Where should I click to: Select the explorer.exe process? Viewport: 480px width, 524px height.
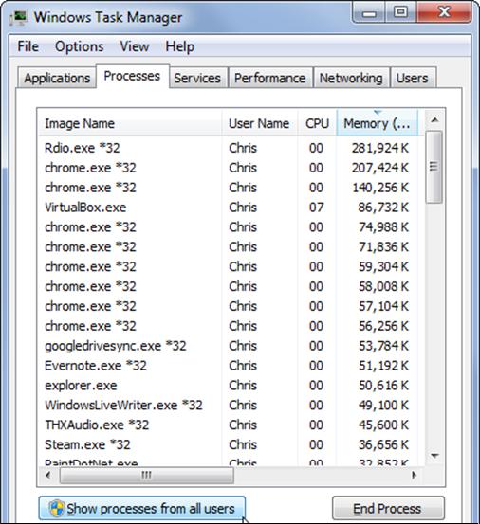(228, 386)
